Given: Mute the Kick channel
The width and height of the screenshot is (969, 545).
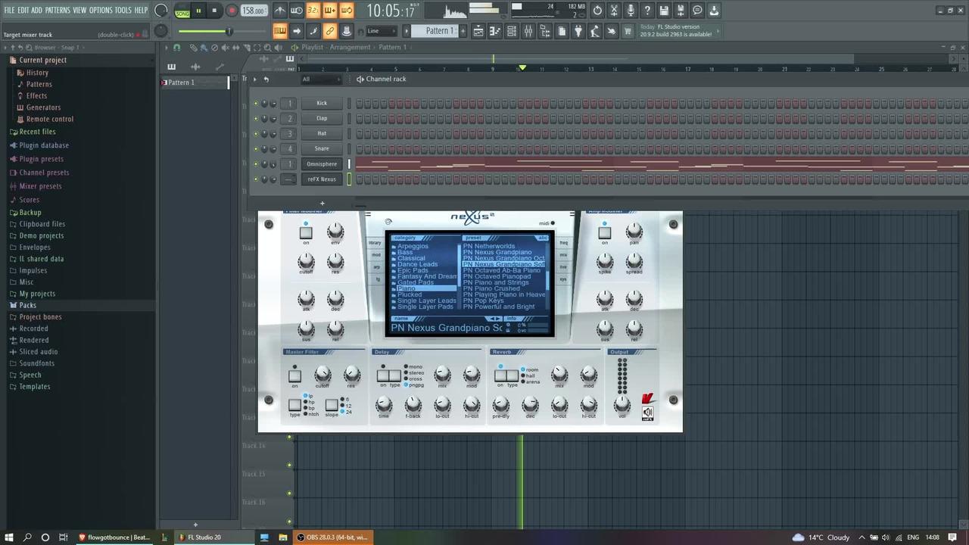Looking at the screenshot, I should point(256,103).
